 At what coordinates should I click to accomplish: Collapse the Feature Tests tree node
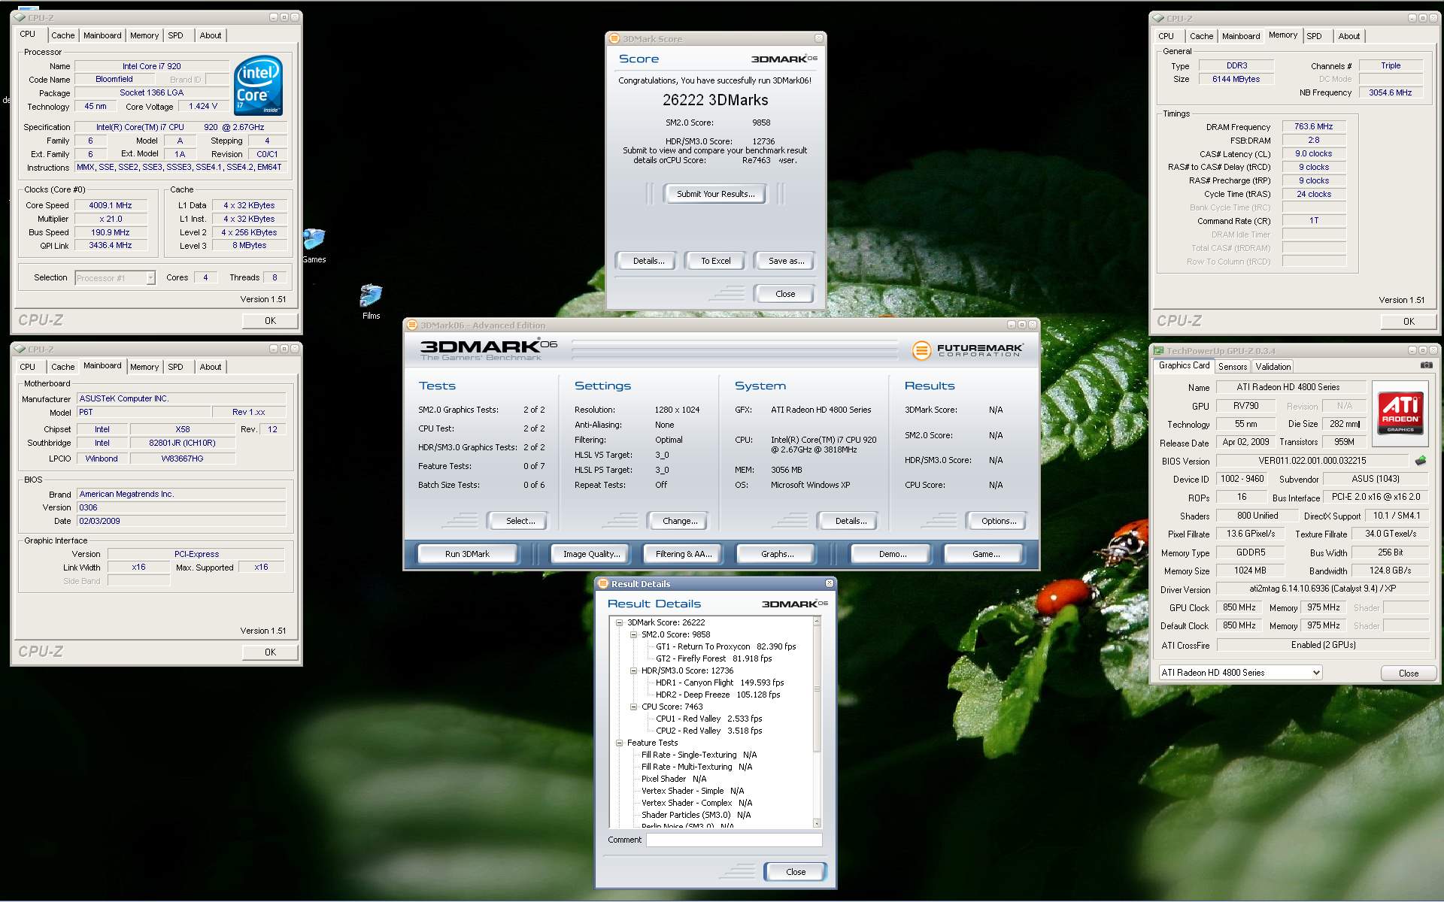[619, 743]
